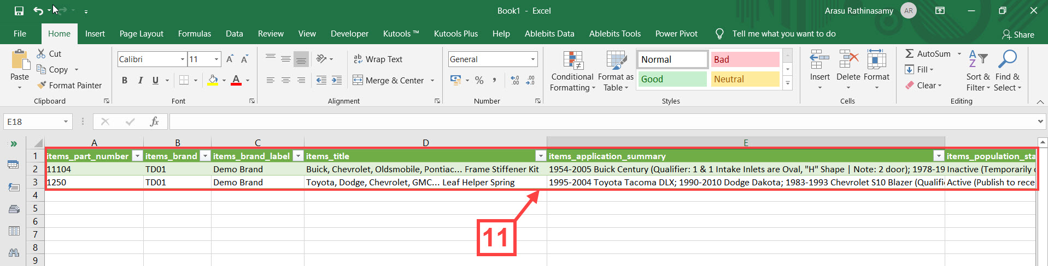Click the Paste clipboard icon
The width and height of the screenshot is (1048, 266).
pyautogui.click(x=20, y=59)
